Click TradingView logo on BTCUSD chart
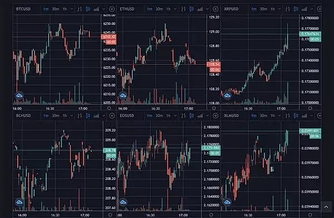This screenshot has height=218, width=334. [19, 96]
